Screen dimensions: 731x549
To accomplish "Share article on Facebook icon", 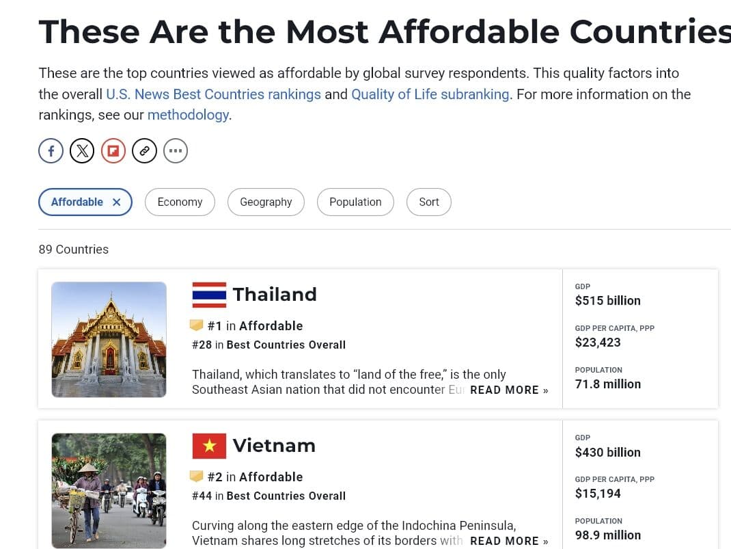I will click(x=51, y=150).
